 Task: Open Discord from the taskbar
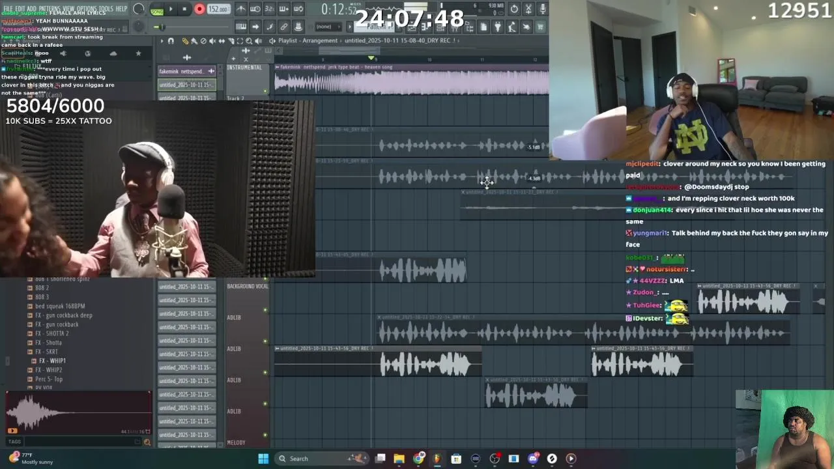pyautogui.click(x=533, y=459)
